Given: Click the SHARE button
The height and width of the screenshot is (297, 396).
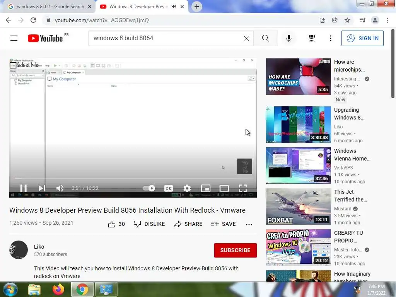Looking at the screenshot, I should click(x=188, y=224).
